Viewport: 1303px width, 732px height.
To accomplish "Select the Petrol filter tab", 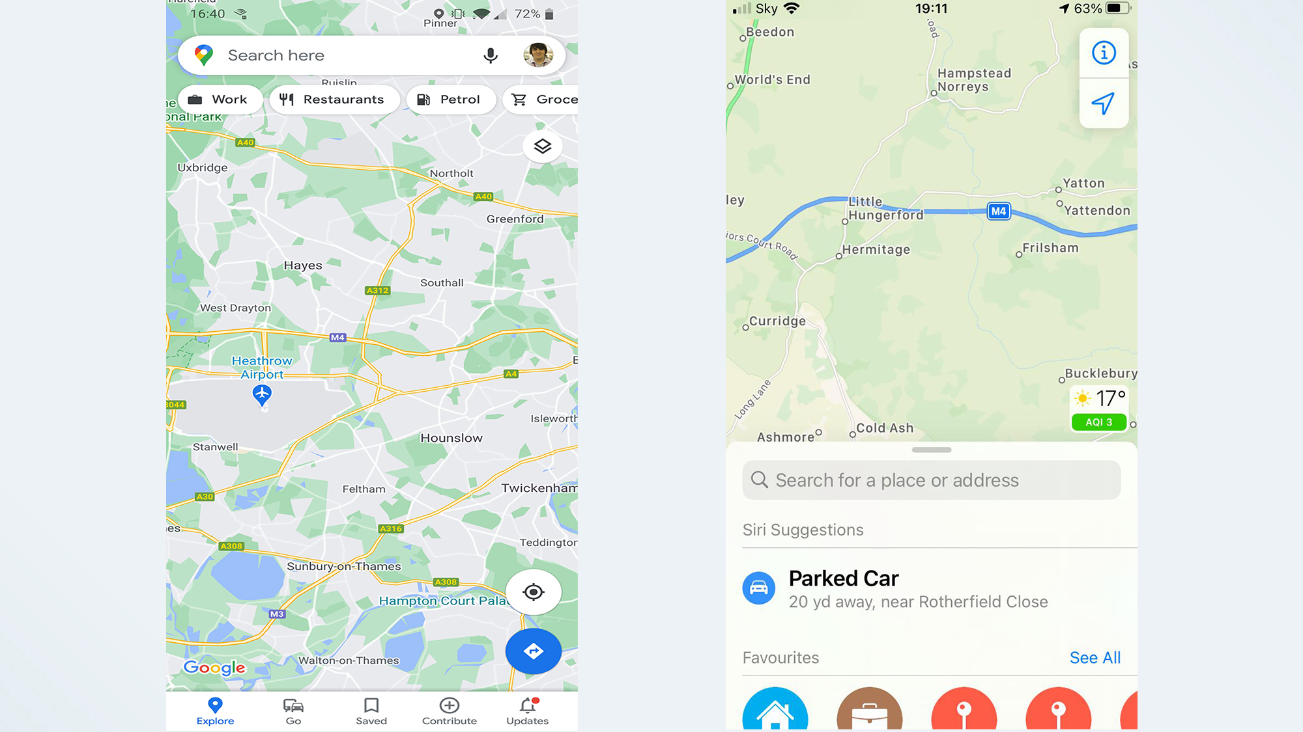I will (x=450, y=99).
